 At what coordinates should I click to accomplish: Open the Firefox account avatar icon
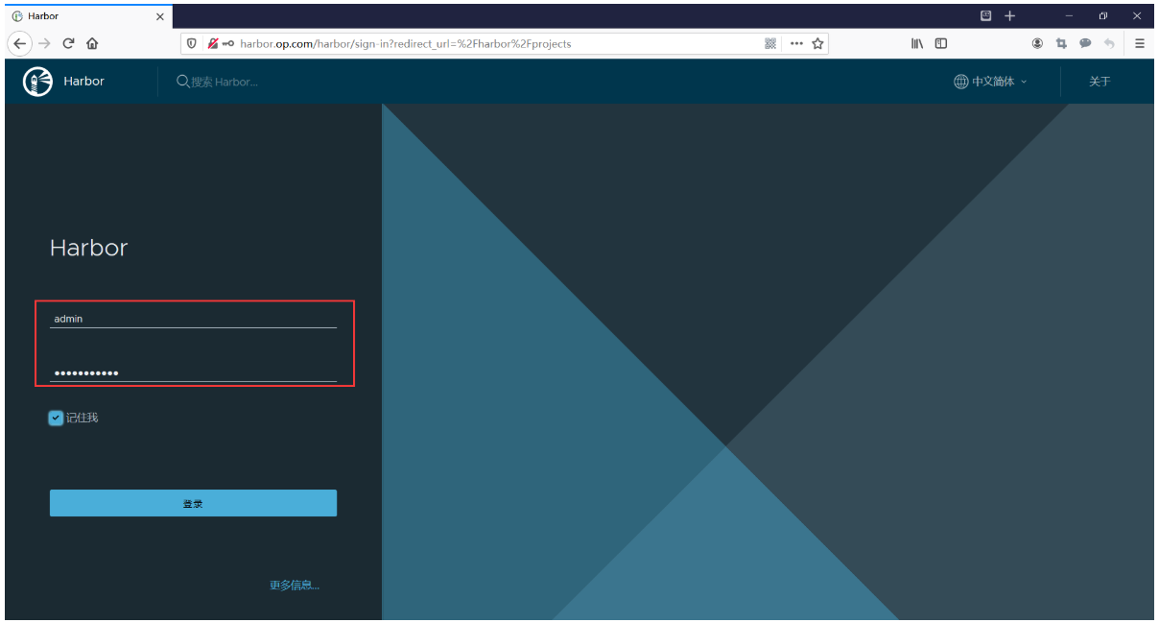pyautogui.click(x=1037, y=43)
